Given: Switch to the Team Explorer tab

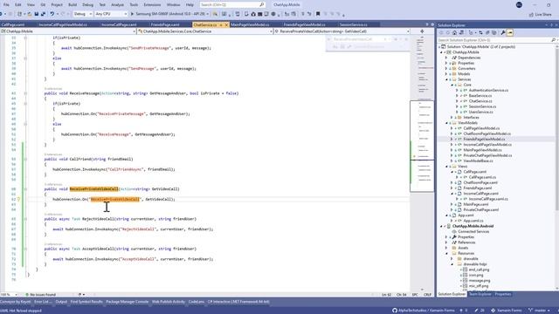Looking at the screenshot, I should tap(480, 295).
